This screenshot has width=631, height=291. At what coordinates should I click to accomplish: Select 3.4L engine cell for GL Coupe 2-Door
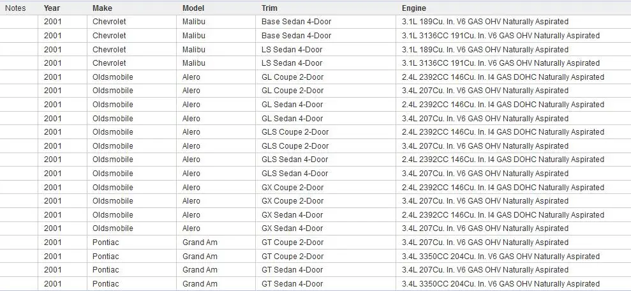tap(485, 91)
